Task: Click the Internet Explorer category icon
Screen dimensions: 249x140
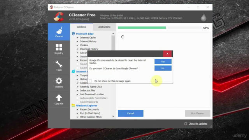Action: click(x=73, y=72)
